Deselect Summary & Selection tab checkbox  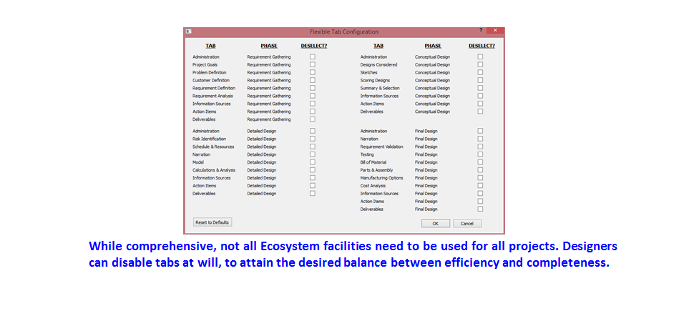pyautogui.click(x=481, y=88)
